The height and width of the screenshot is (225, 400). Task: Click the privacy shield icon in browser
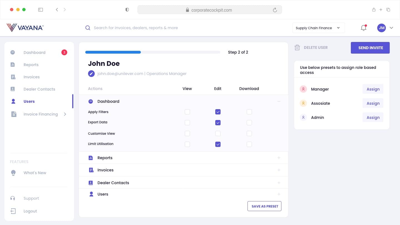point(127,10)
